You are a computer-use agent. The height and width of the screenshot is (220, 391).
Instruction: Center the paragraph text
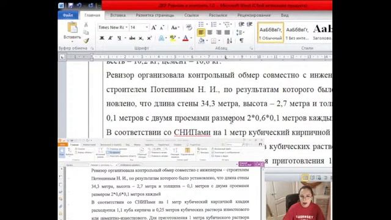[x=210, y=32]
